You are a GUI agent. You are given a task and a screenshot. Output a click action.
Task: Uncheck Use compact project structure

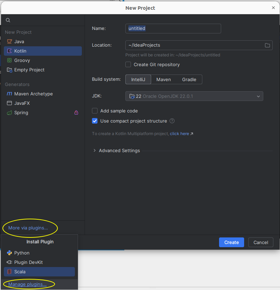tap(95, 121)
